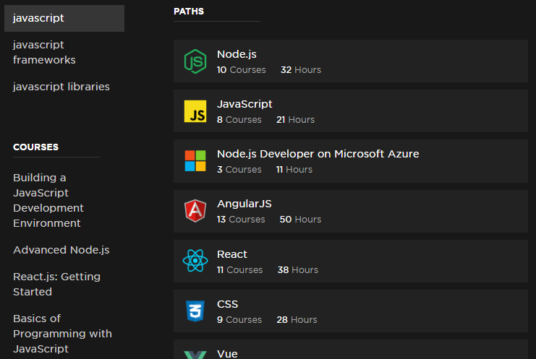The image size is (536, 359).
Task: Click '21 Hours' under JavaScript path
Action: point(295,120)
